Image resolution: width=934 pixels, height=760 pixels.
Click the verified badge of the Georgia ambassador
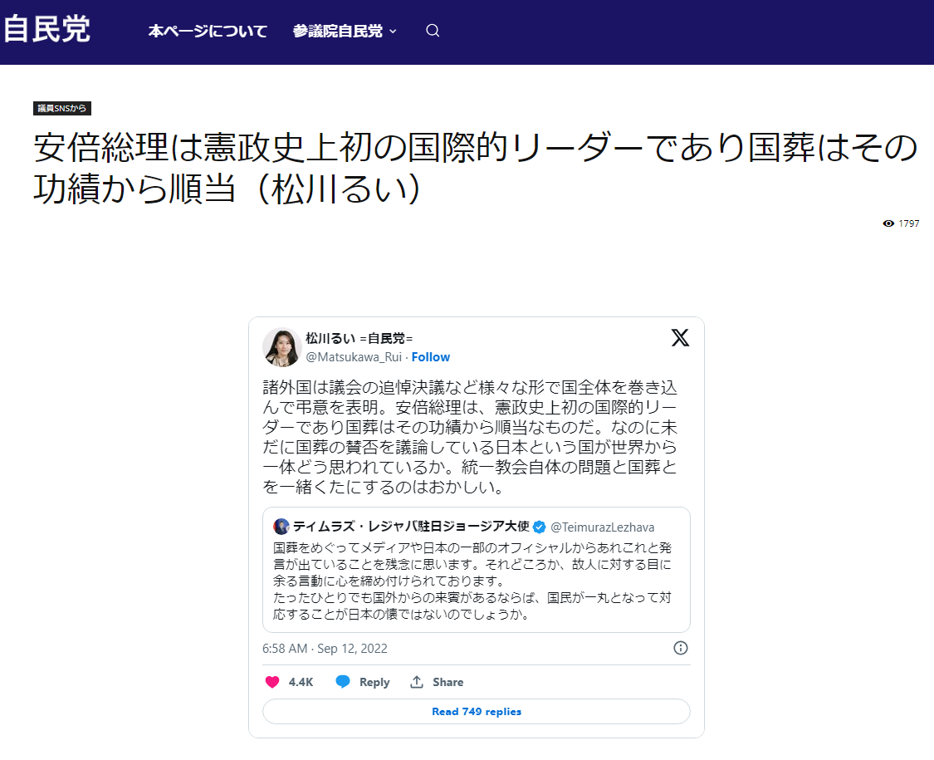[x=539, y=527]
